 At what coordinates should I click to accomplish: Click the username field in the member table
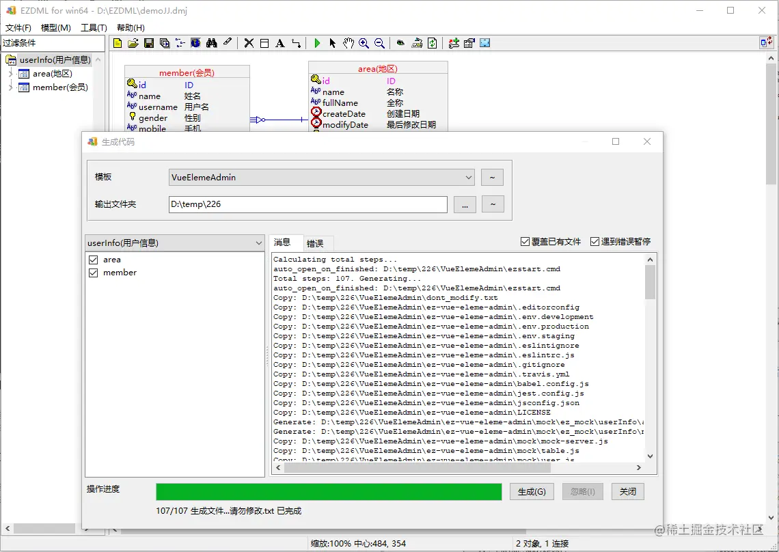tap(158, 107)
